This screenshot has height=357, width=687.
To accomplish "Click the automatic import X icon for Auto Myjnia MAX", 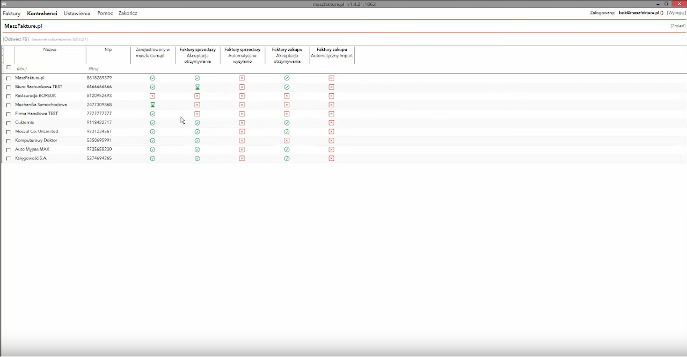I will tap(332, 150).
